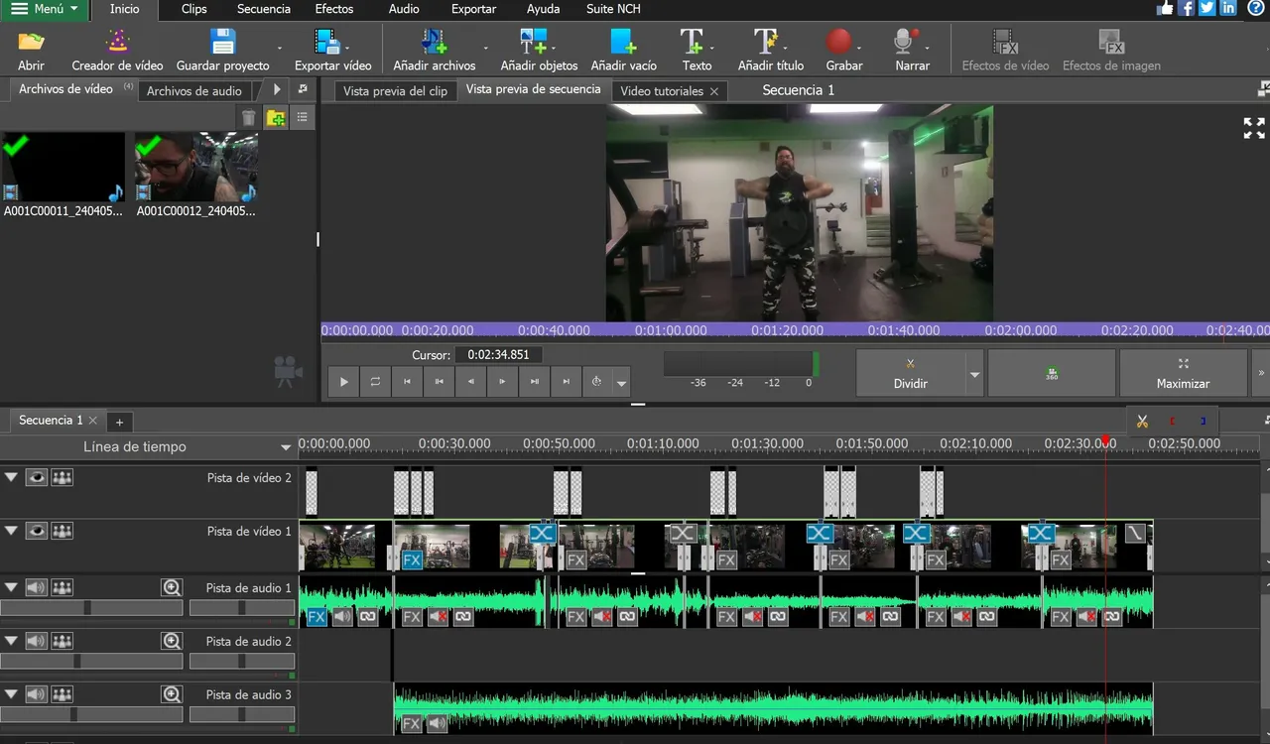Viewport: 1270px width, 744px height.
Task: Toggle visibility of Pista de vídeo 2
Action: [37, 477]
